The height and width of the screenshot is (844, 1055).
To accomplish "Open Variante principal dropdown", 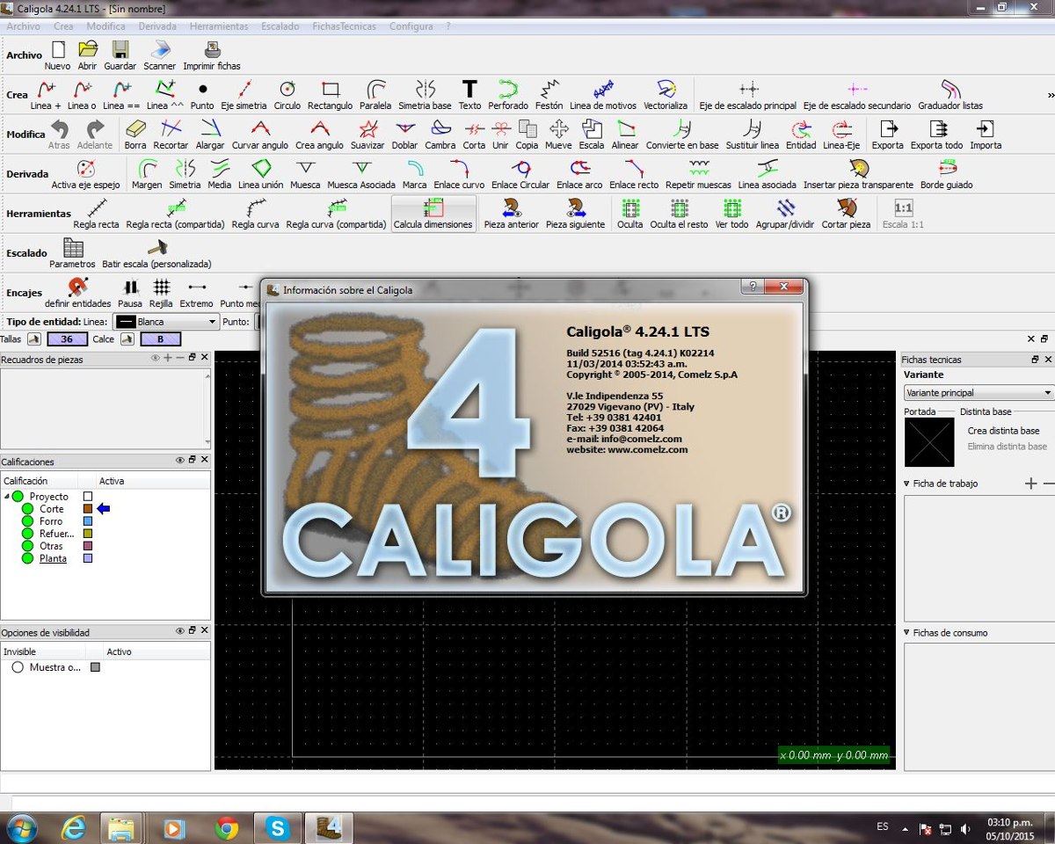I will 979,393.
